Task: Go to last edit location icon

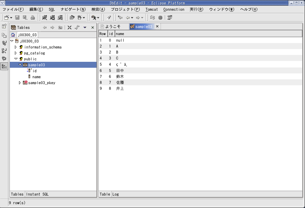Action: click(120, 18)
